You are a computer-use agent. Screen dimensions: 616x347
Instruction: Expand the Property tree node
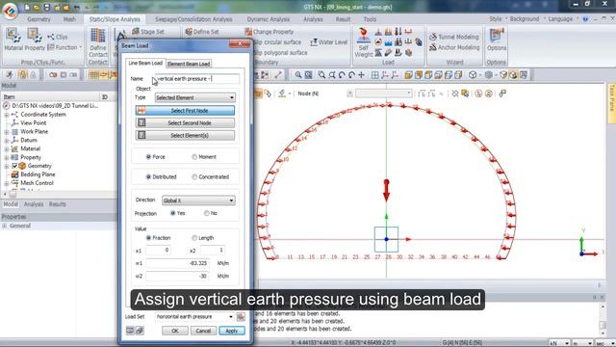coord(6,157)
